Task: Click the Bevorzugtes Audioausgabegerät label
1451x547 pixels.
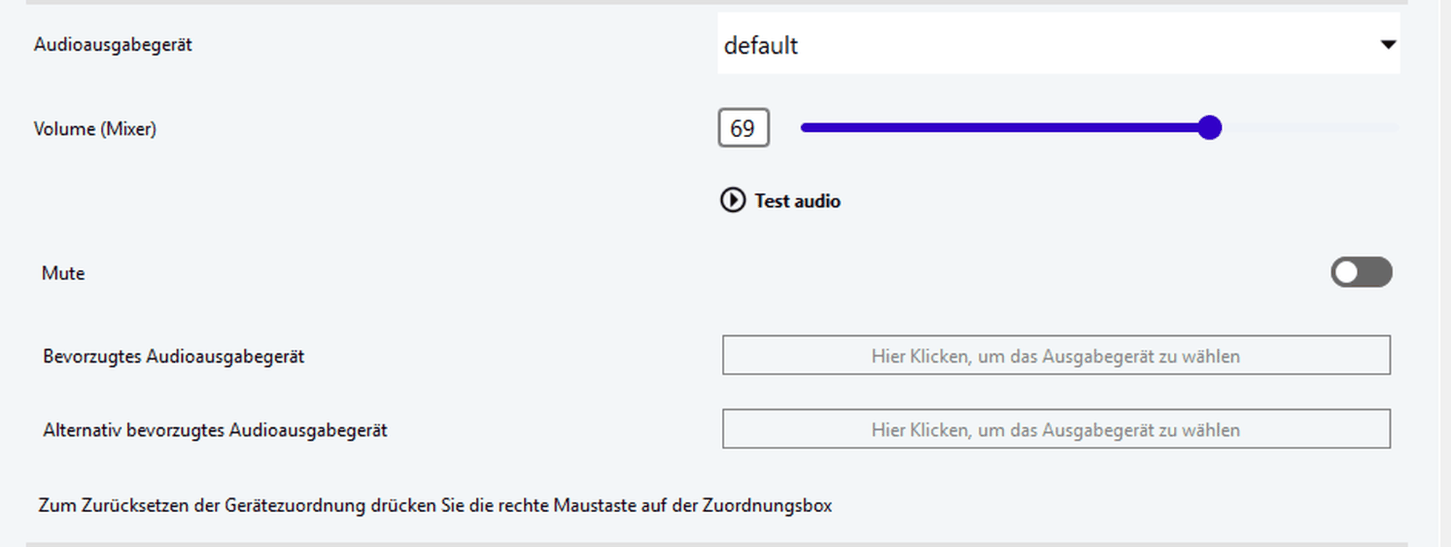Action: tap(173, 357)
